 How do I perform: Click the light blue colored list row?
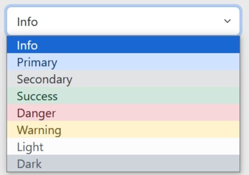123,62
